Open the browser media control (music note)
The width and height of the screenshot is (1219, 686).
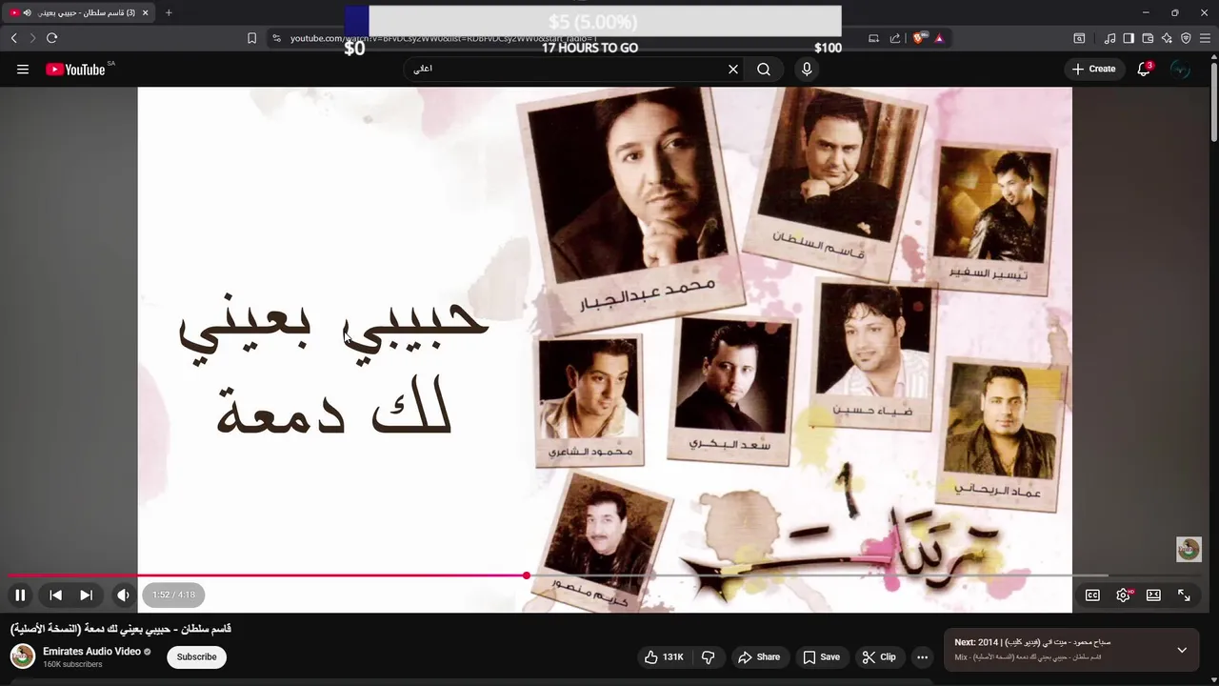(x=1109, y=38)
